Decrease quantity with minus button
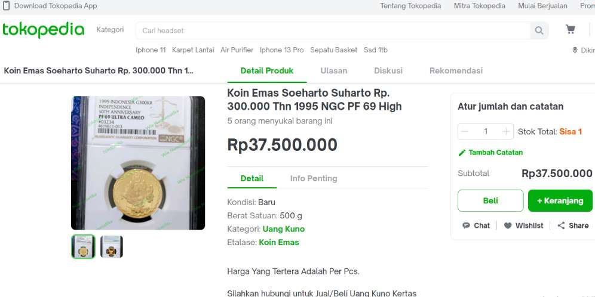This screenshot has height=297, width=595. pyautogui.click(x=465, y=131)
